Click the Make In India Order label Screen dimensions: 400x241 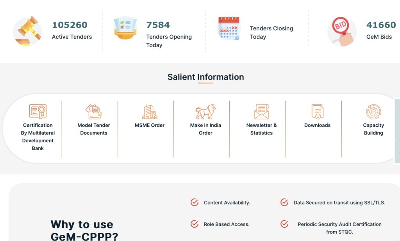click(205, 129)
